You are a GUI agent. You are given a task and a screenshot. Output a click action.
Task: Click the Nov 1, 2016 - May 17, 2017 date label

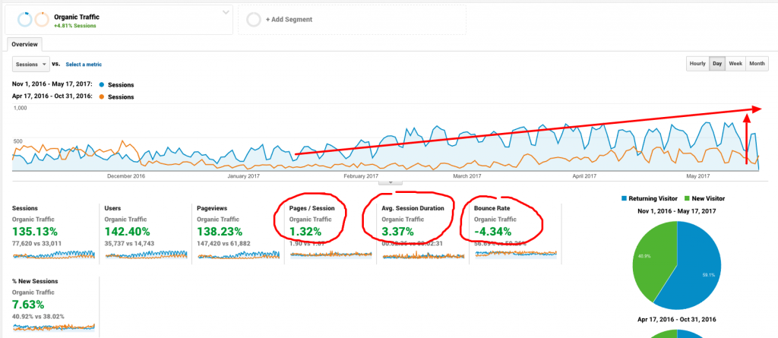coord(53,85)
